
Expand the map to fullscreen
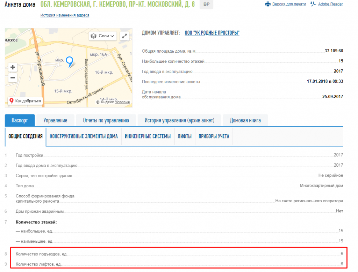124,36
